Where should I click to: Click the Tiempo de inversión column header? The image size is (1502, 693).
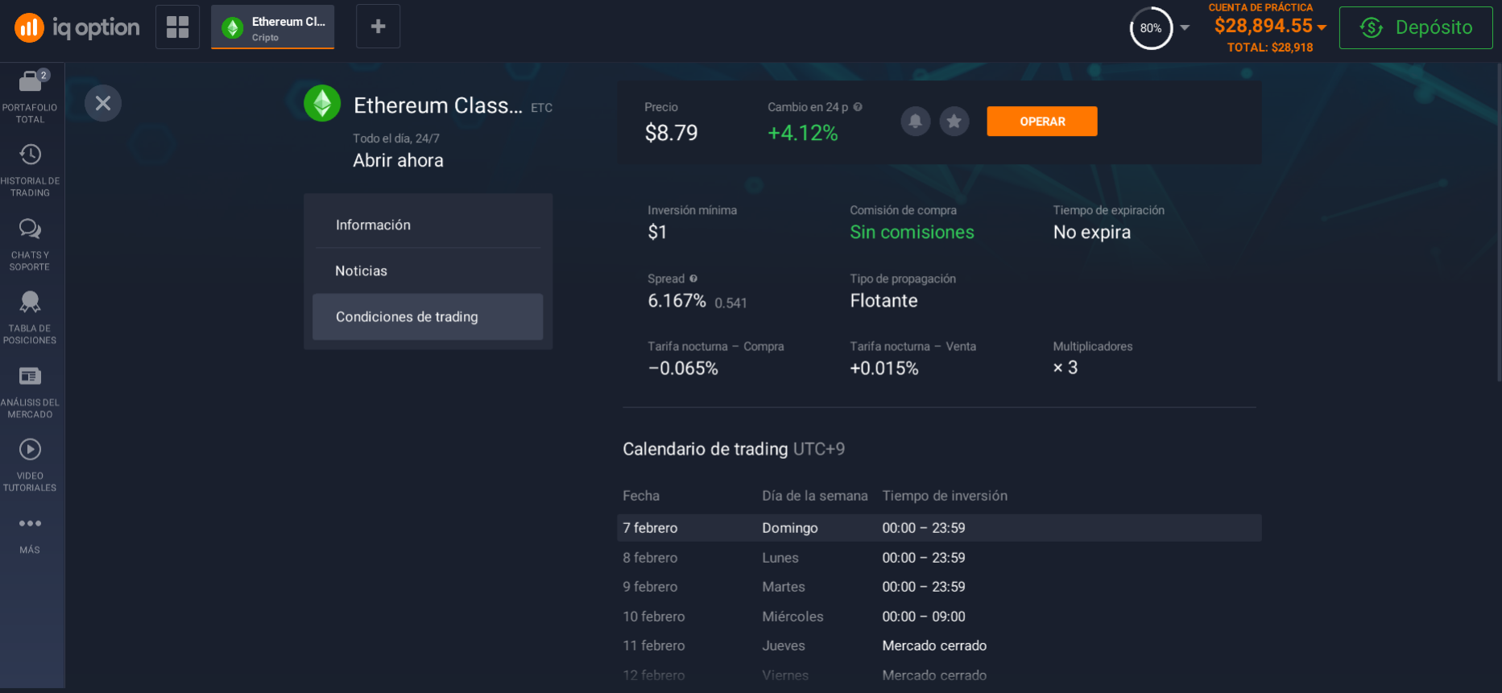click(x=945, y=496)
